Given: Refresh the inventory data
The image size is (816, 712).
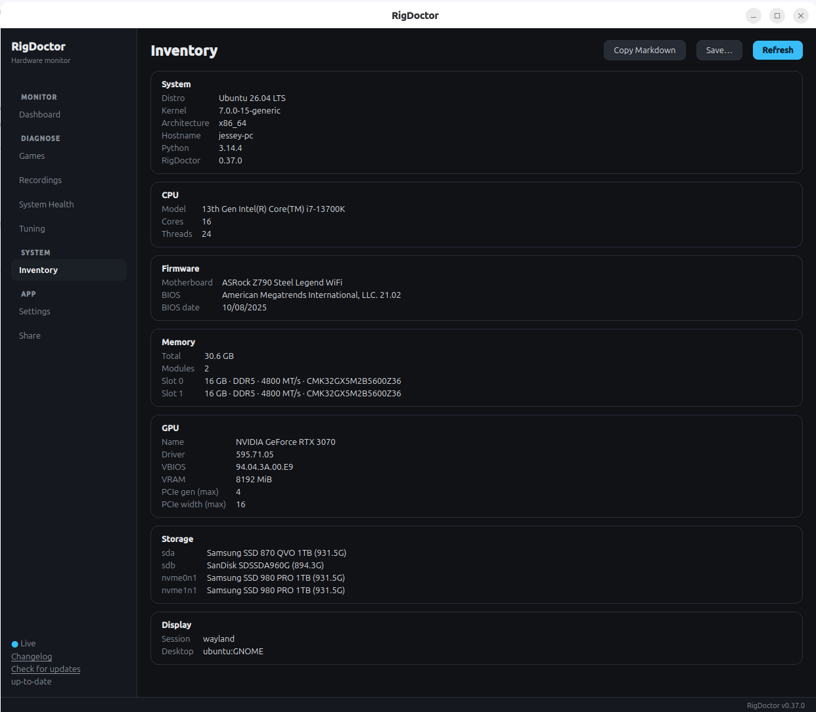Looking at the screenshot, I should click(x=777, y=50).
